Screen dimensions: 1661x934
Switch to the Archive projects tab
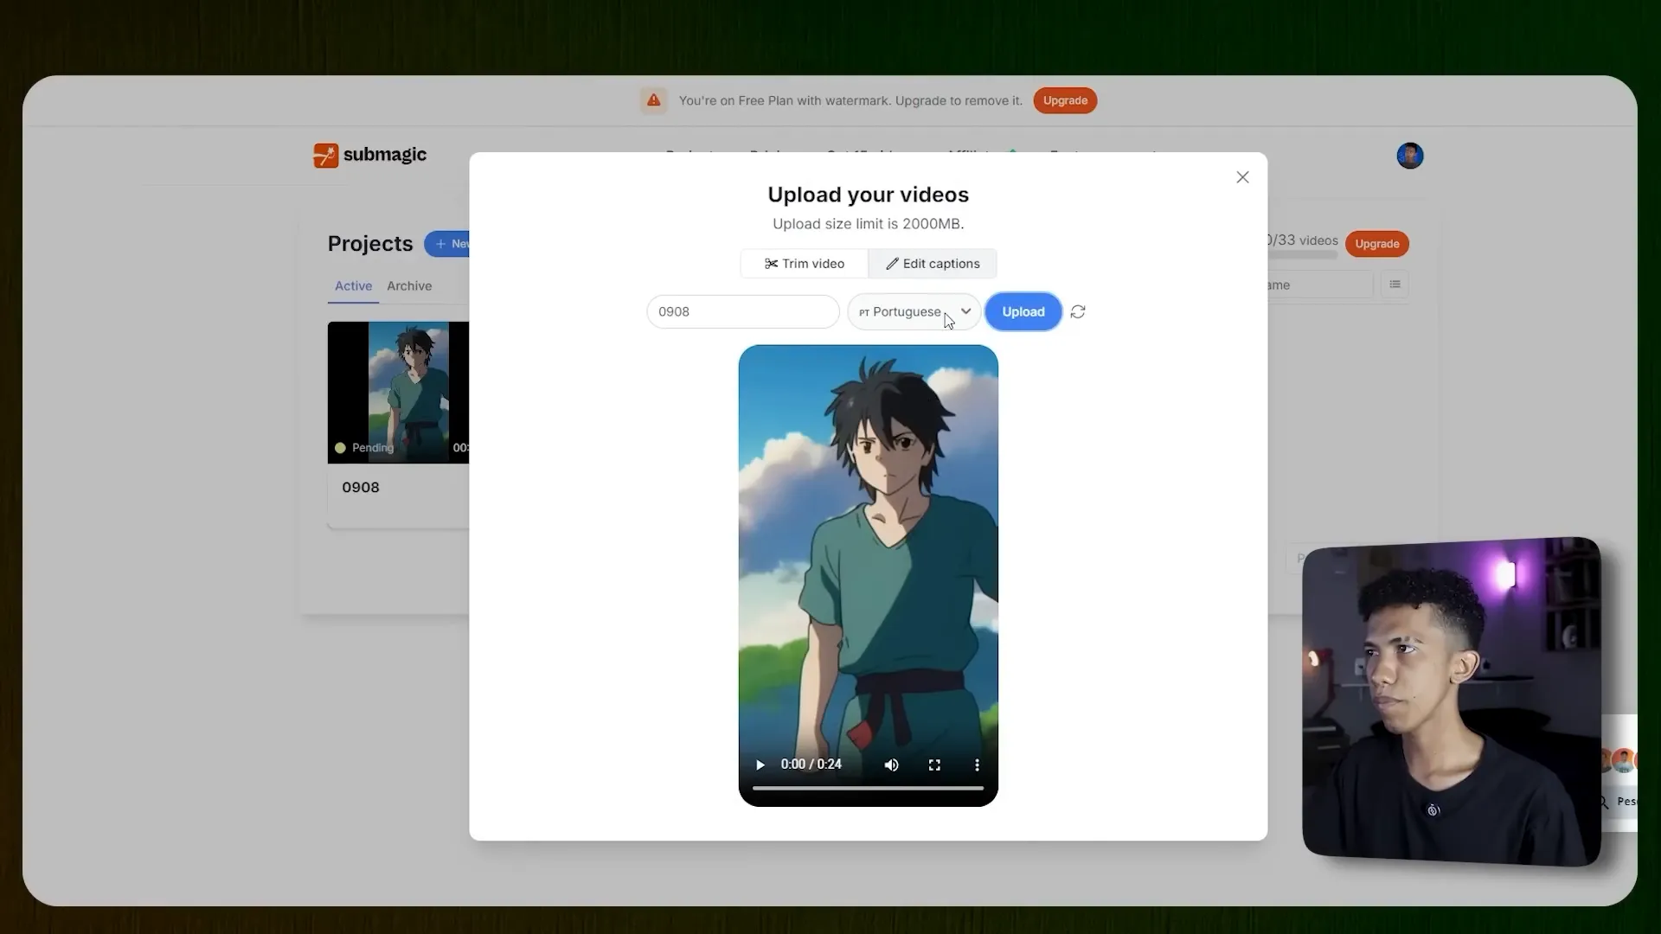409,286
